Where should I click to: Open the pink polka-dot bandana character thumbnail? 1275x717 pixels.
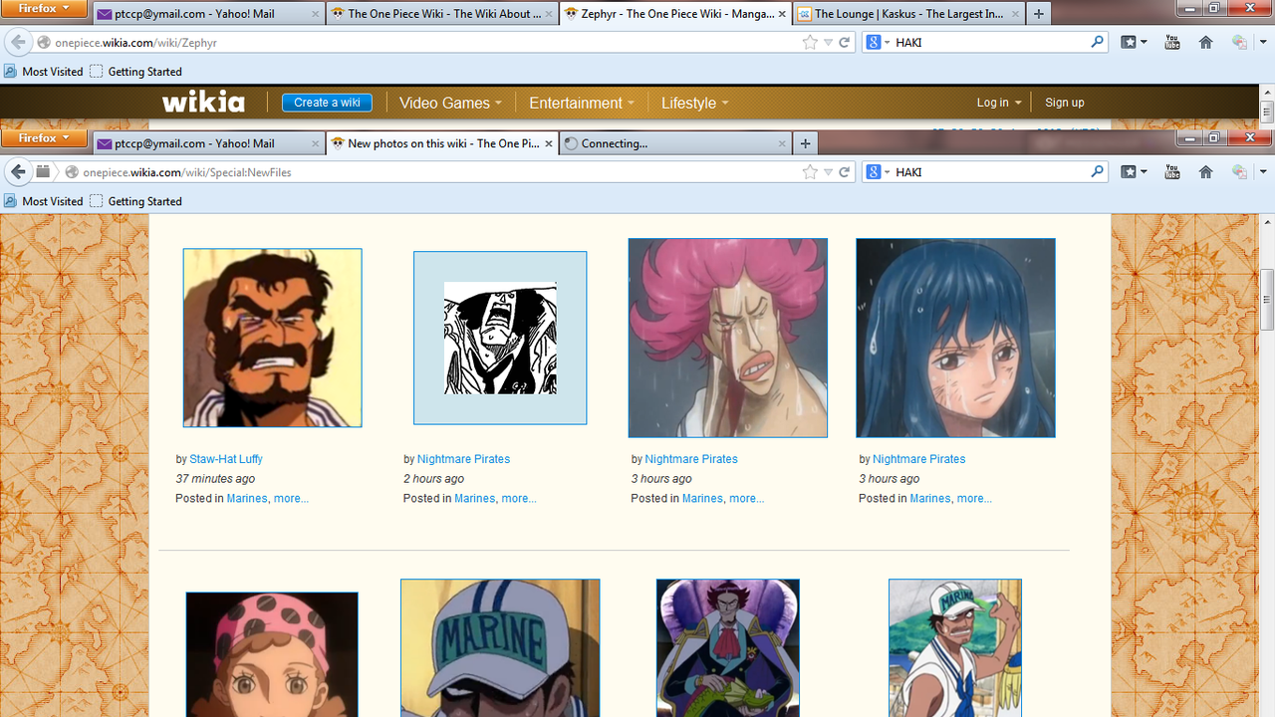pyautogui.click(x=272, y=654)
